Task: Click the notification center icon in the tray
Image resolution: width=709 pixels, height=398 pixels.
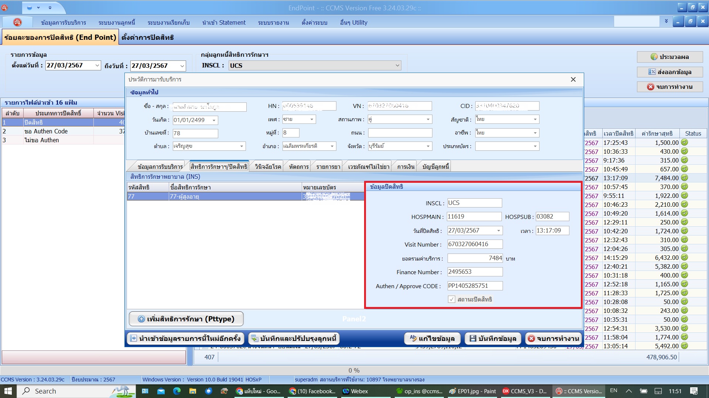Action: point(694,391)
